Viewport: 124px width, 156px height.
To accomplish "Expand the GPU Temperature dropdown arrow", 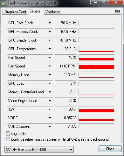I will point(50,49).
